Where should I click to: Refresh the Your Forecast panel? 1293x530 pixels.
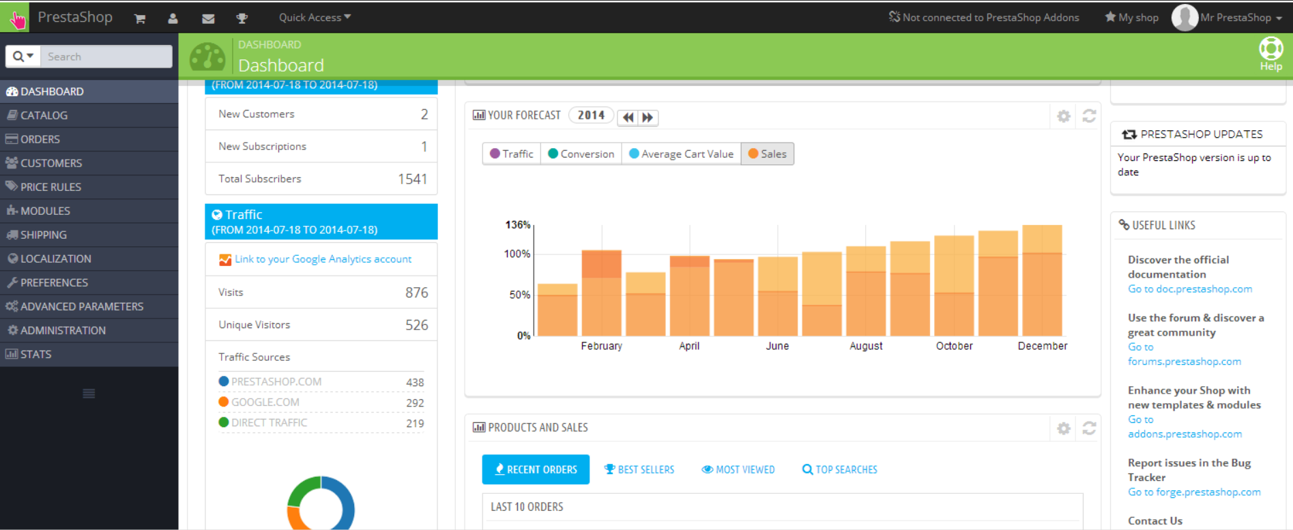[x=1089, y=116]
